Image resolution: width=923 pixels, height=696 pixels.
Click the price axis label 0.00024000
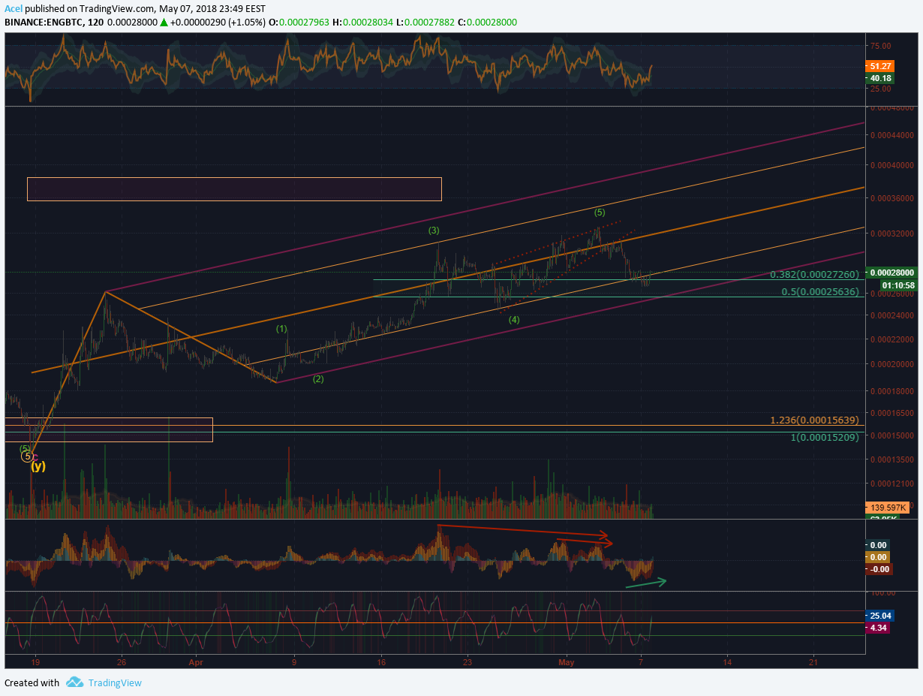pyautogui.click(x=892, y=316)
